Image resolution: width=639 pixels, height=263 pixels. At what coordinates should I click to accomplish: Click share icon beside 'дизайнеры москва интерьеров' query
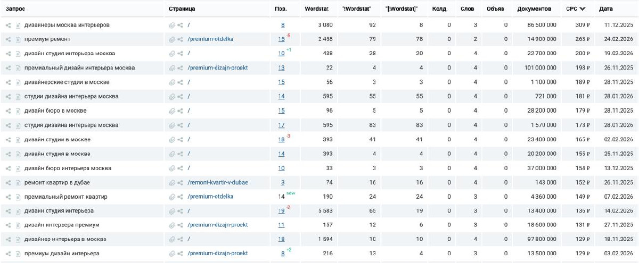(x=8, y=25)
